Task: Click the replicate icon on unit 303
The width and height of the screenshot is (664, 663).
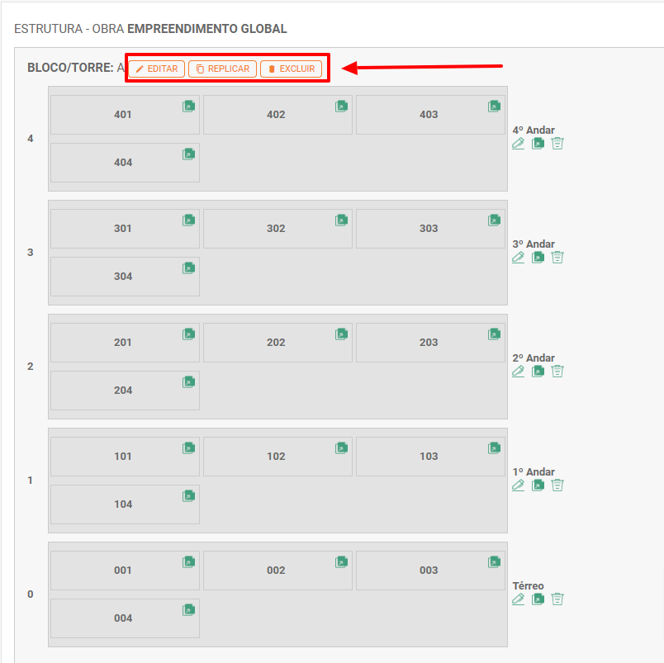Action: pyautogui.click(x=494, y=220)
